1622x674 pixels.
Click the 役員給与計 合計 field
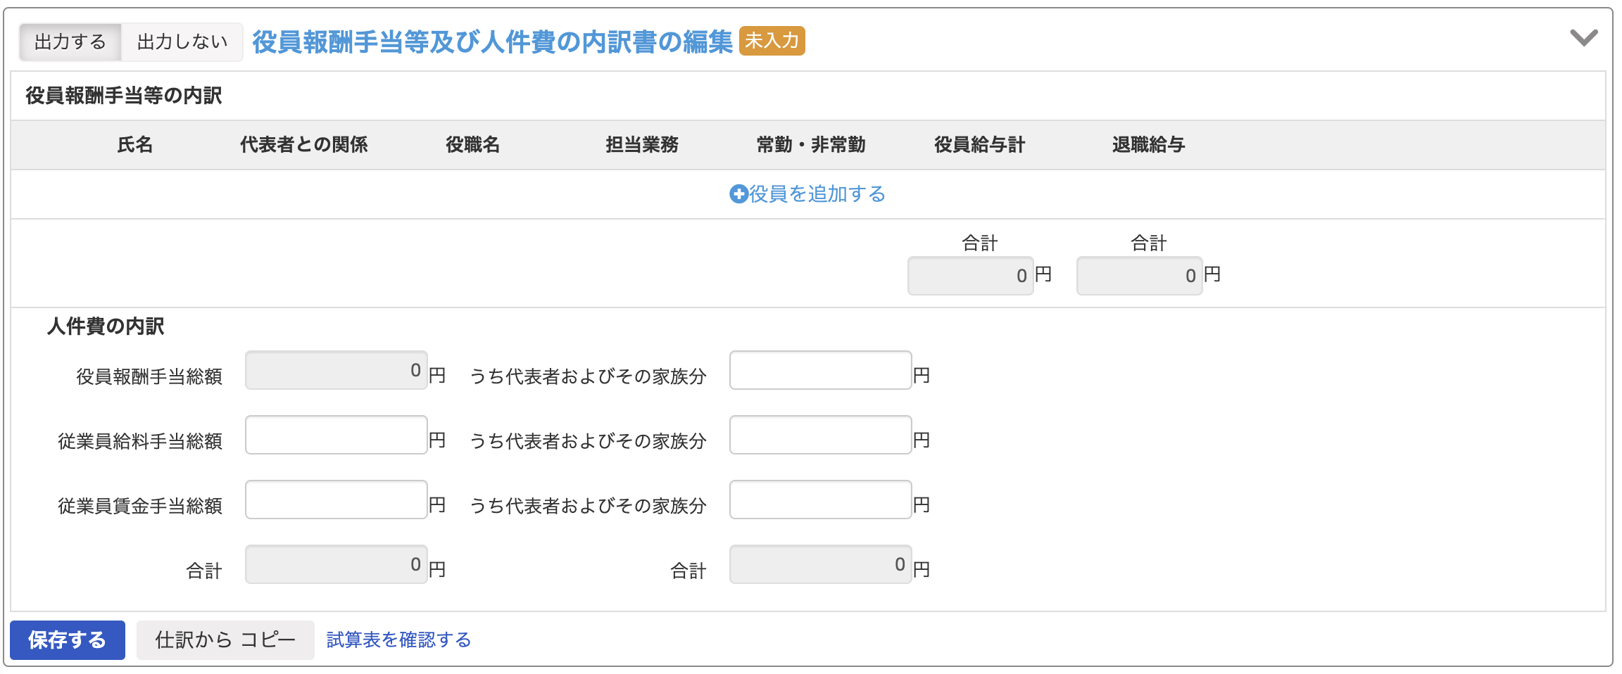pyautogui.click(x=970, y=276)
